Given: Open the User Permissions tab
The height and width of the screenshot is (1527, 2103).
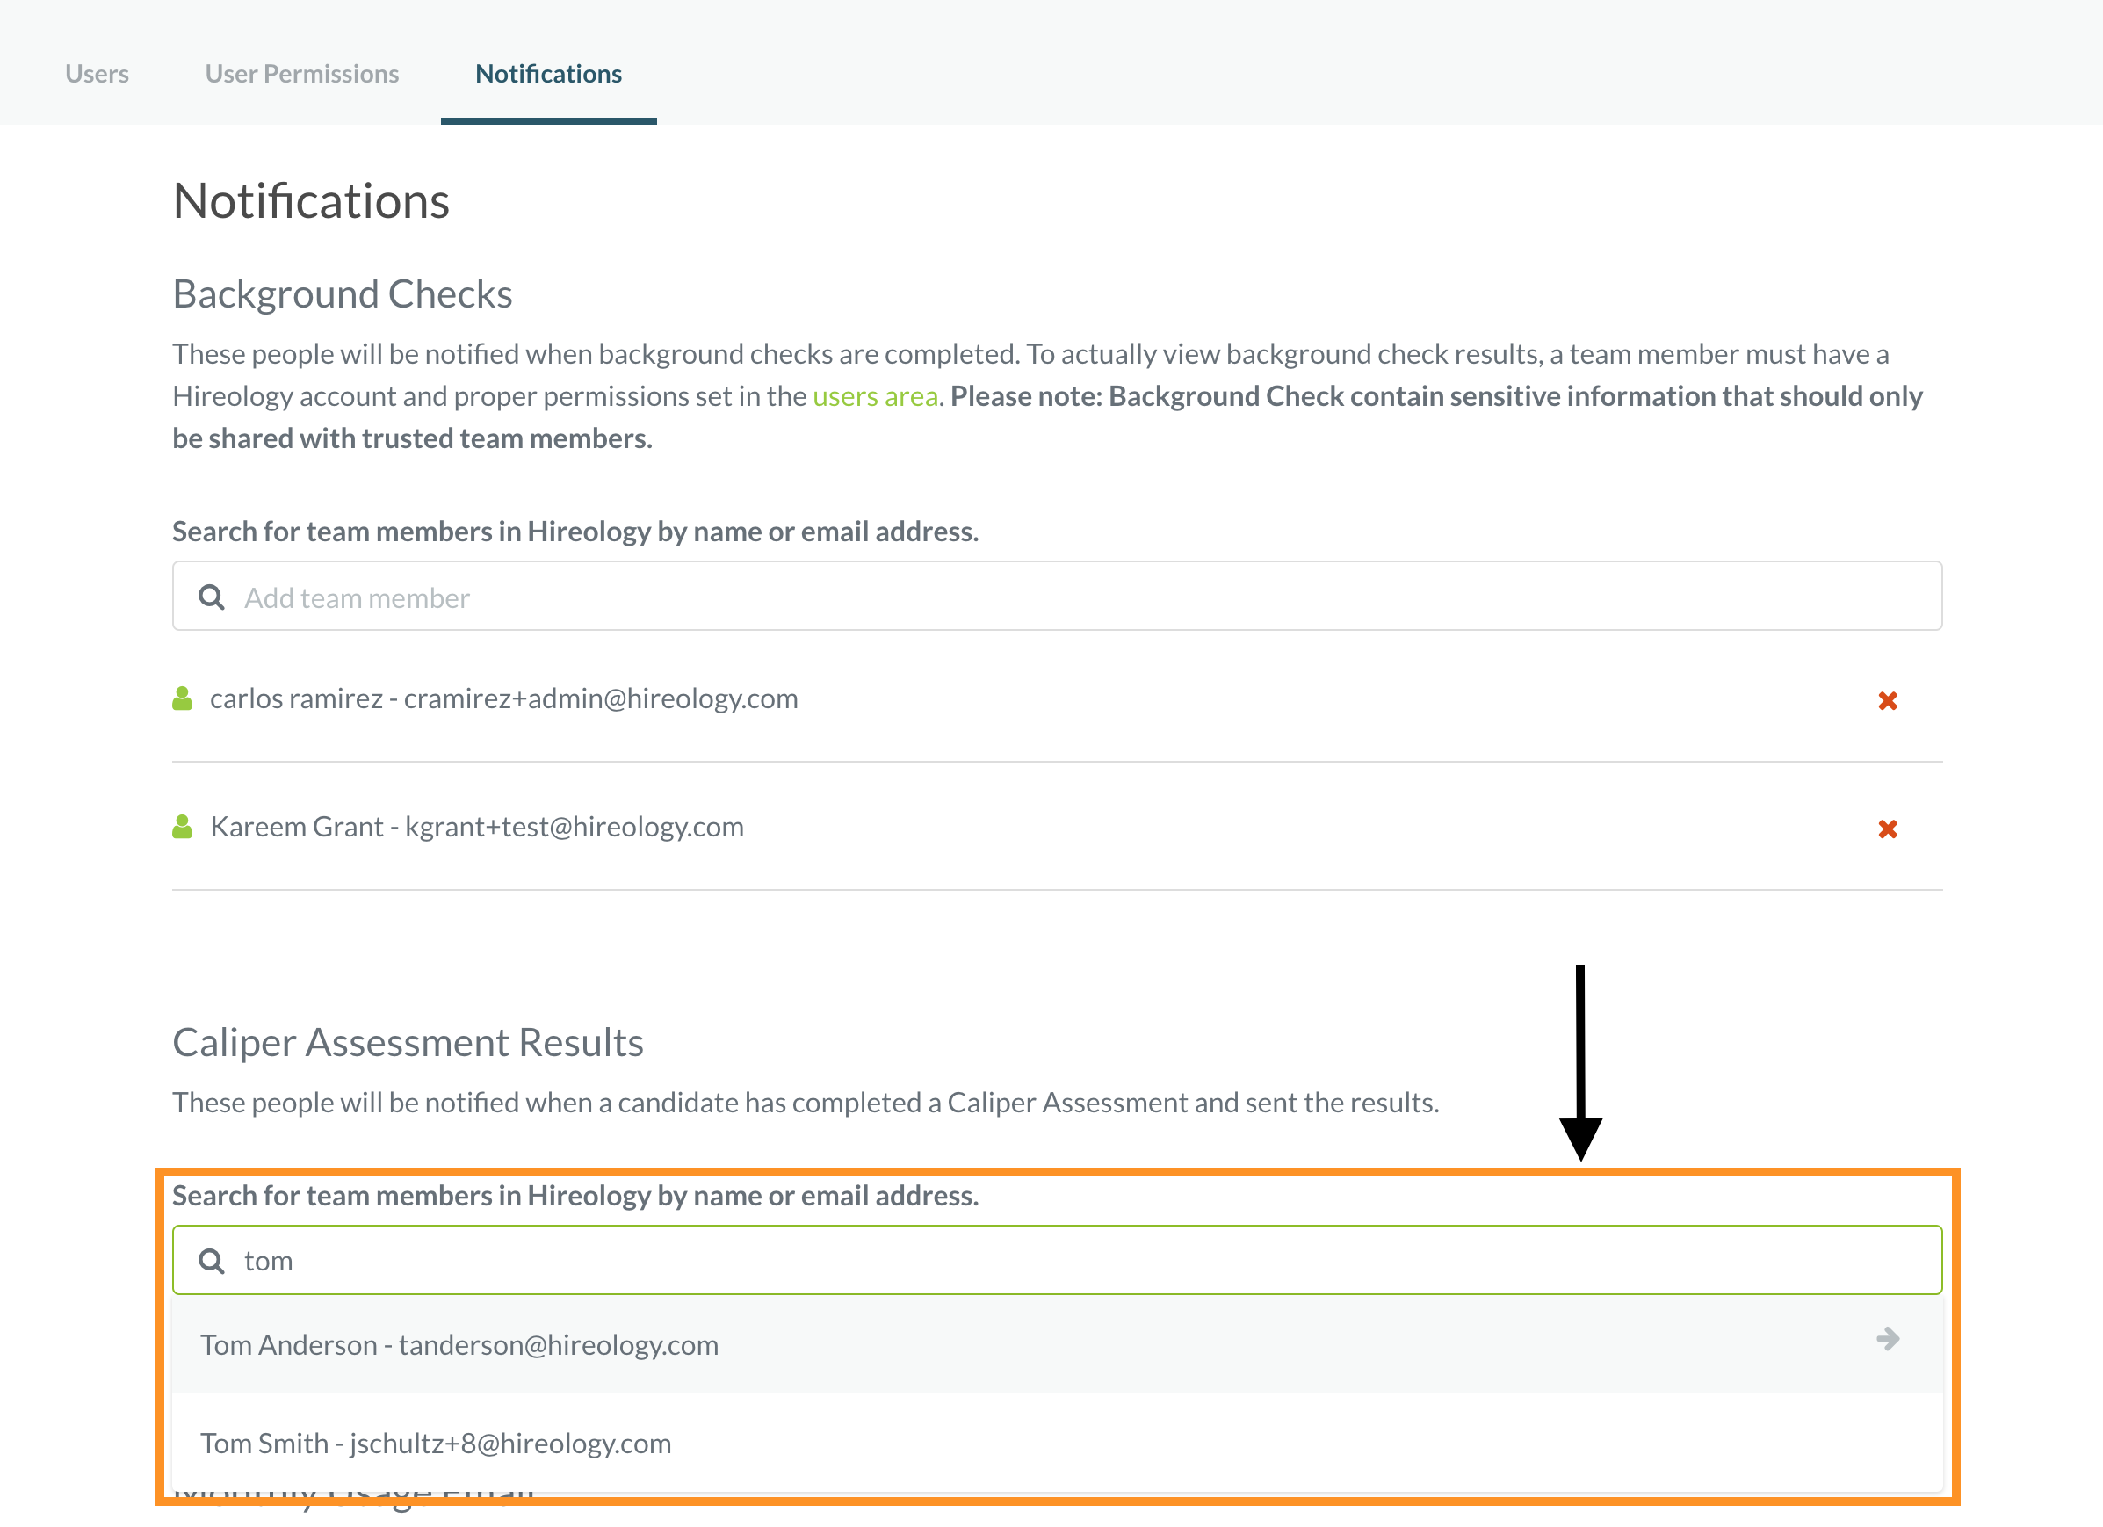Looking at the screenshot, I should pyautogui.click(x=302, y=74).
